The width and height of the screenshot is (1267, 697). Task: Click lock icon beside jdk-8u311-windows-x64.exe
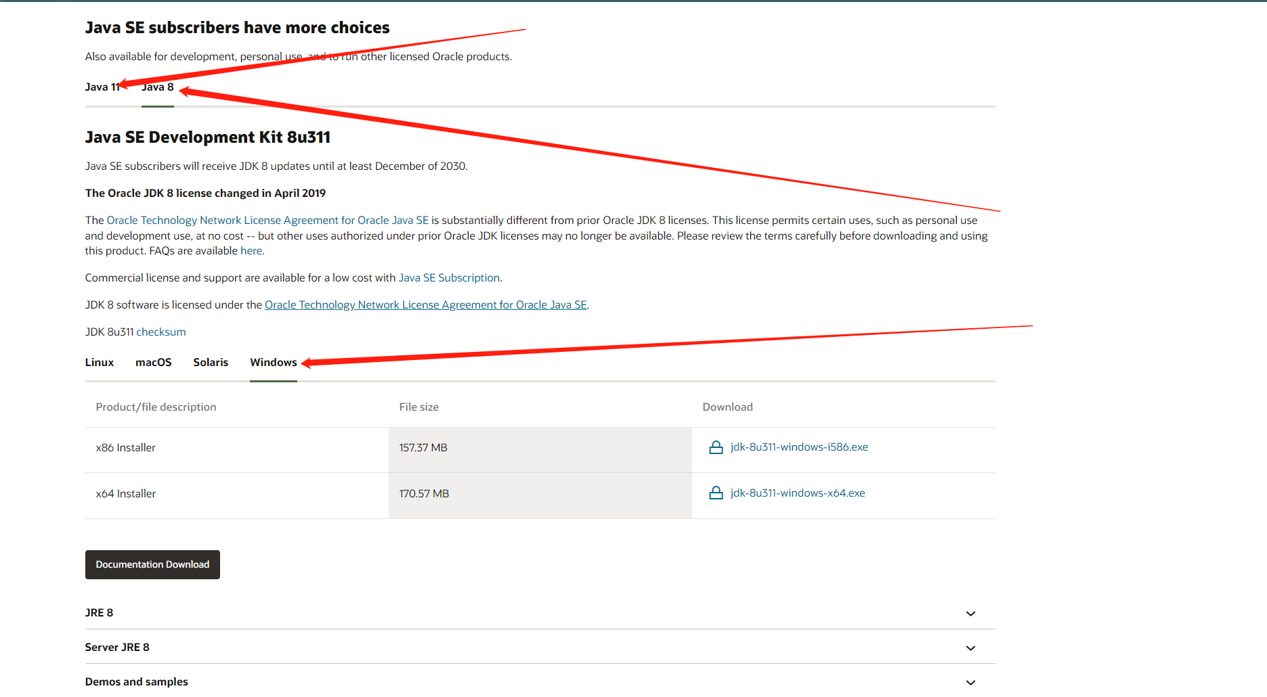[x=715, y=493]
